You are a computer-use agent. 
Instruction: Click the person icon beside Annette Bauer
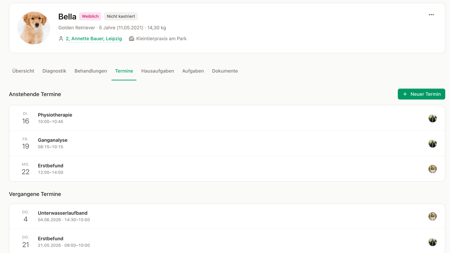pos(61,38)
